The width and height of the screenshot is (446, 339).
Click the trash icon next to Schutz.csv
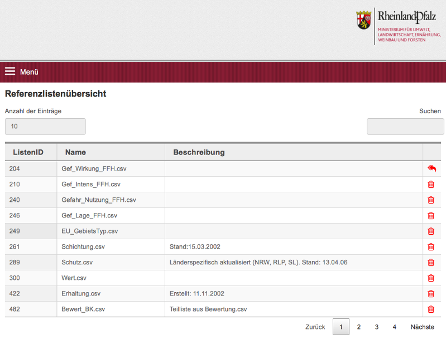[431, 263]
